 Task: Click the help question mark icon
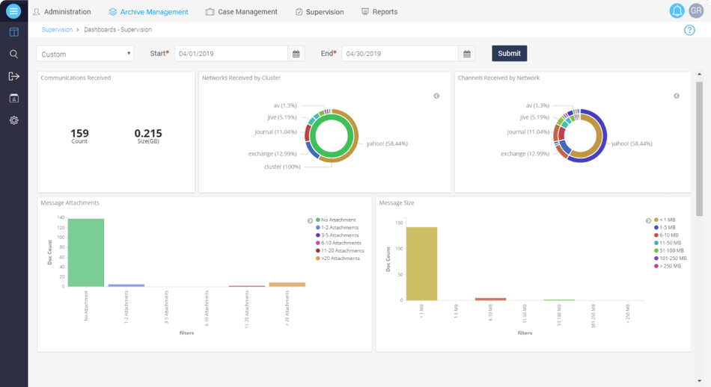point(689,31)
